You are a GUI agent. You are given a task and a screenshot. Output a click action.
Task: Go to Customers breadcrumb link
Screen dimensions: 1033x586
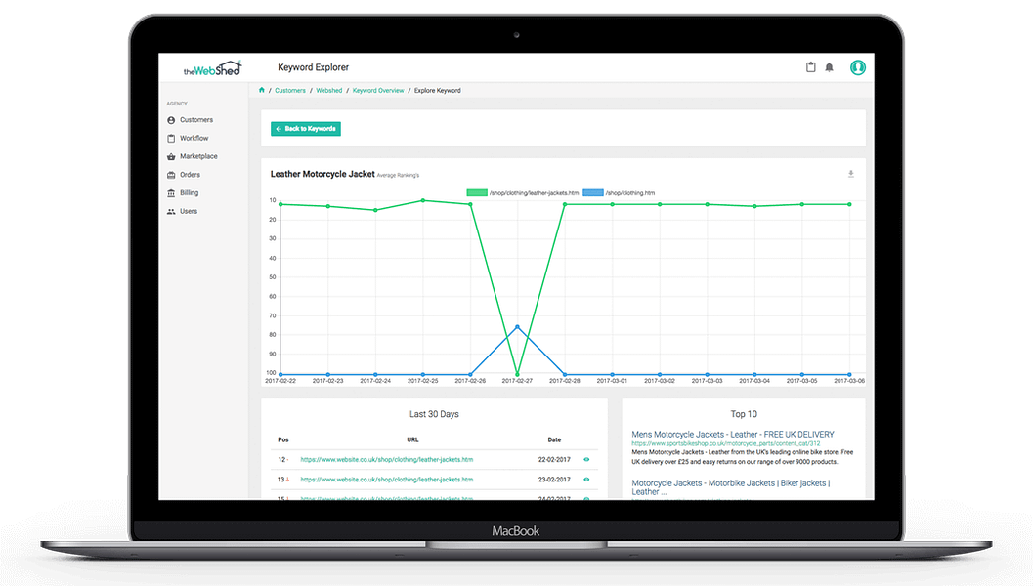(290, 90)
